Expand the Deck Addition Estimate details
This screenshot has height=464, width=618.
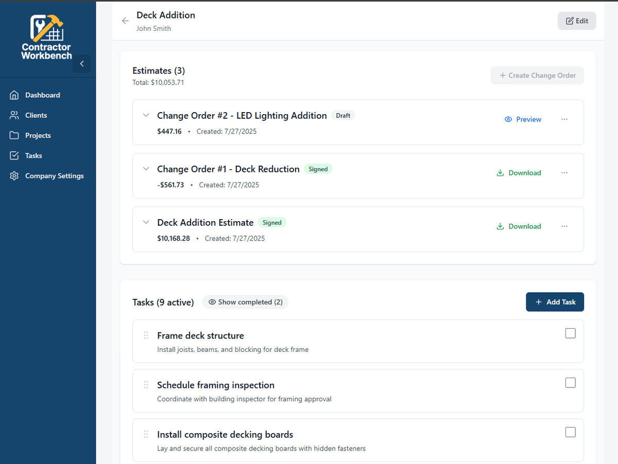[146, 222]
